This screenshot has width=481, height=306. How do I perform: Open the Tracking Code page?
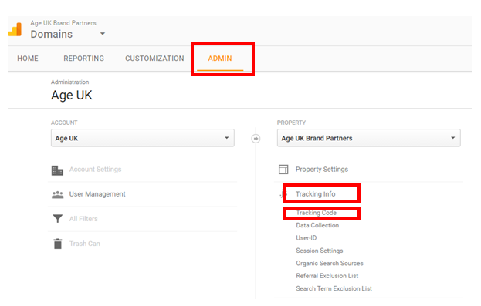pyautogui.click(x=317, y=213)
